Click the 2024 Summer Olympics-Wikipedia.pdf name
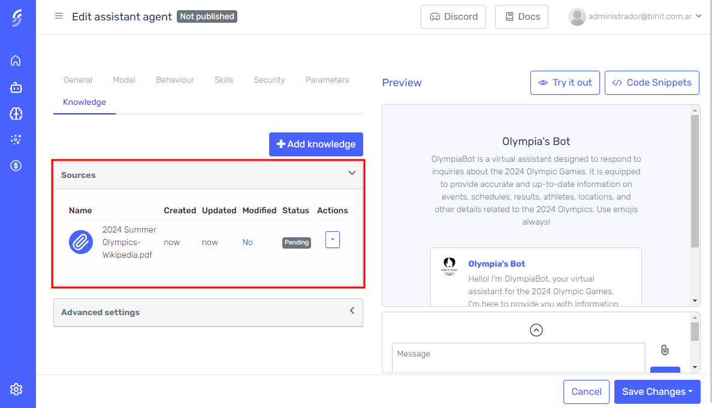This screenshot has height=408, width=712. click(x=129, y=243)
